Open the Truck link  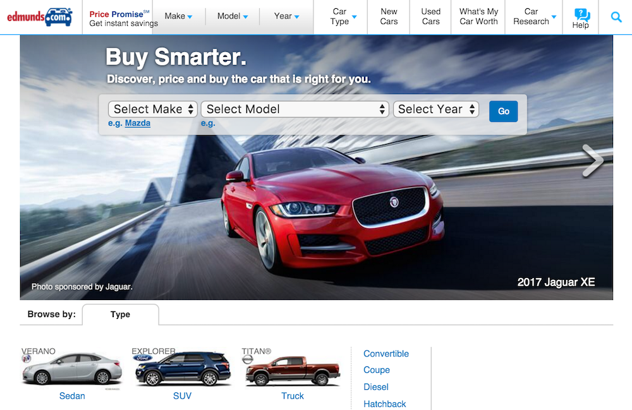(293, 396)
